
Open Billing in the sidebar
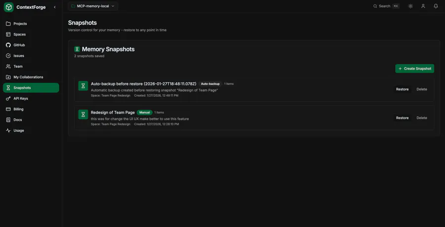click(31, 109)
